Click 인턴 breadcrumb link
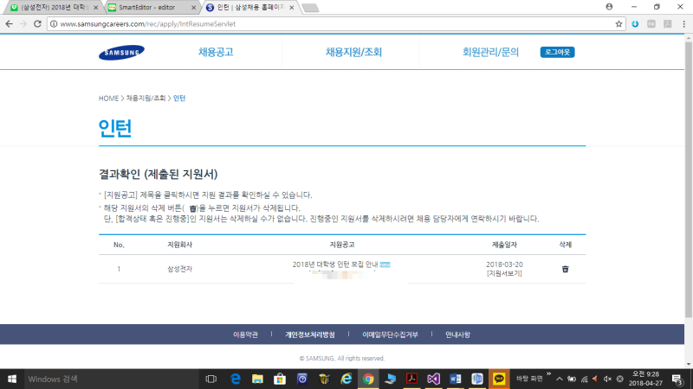693x389 pixels. coord(179,99)
